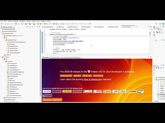This screenshot has width=165, height=123.
Task: Click the IBM sponsor logo
Action: (x=123, y=91)
